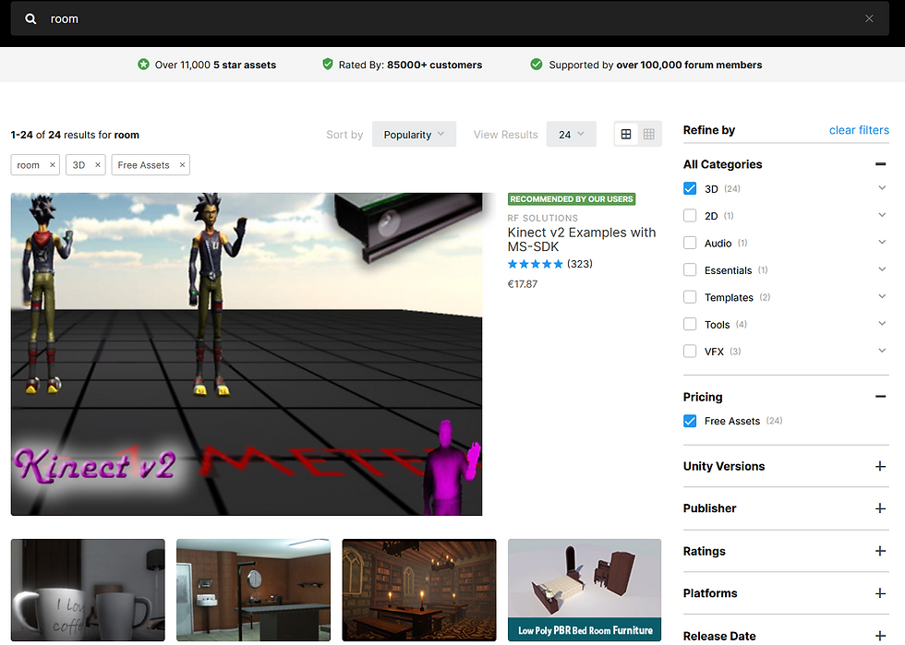
Task: Expand 2D subcategories chevron
Action: click(882, 215)
